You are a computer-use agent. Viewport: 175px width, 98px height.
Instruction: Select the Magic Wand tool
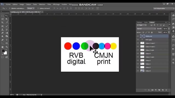pyautogui.click(x=7, y=19)
